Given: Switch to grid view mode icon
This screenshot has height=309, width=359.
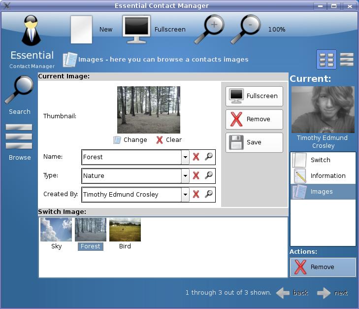Looking at the screenshot, I should (x=326, y=60).
